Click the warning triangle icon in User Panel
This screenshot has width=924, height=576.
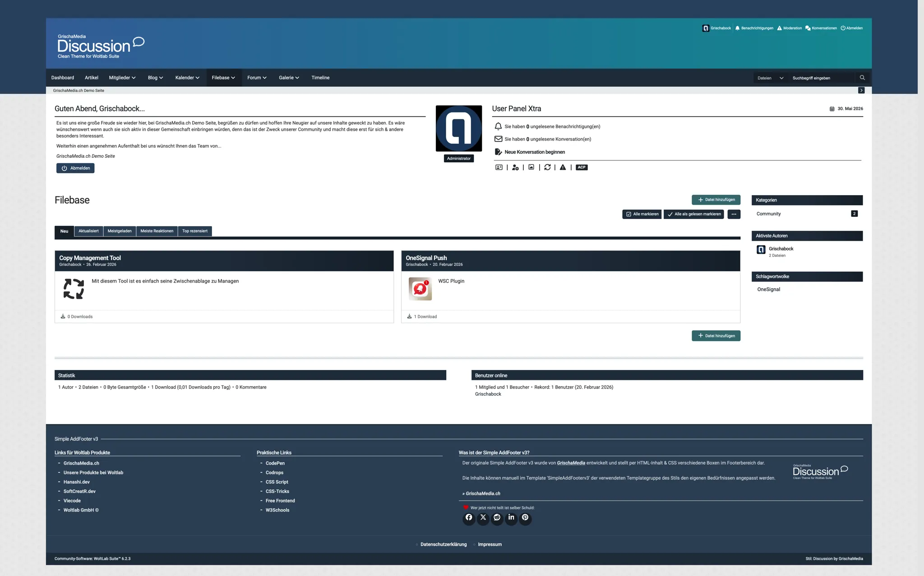tap(563, 167)
